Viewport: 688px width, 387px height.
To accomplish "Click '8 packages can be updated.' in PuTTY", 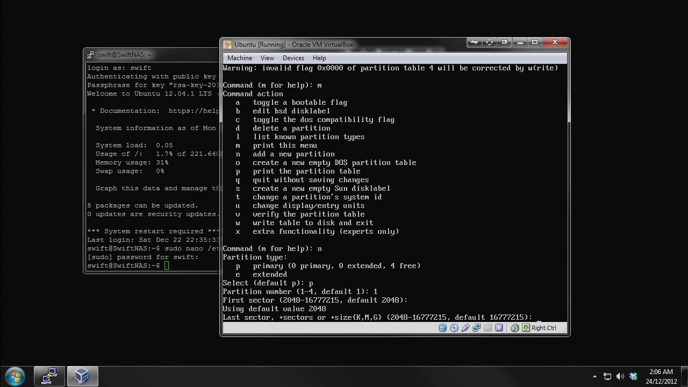I will pos(142,205).
